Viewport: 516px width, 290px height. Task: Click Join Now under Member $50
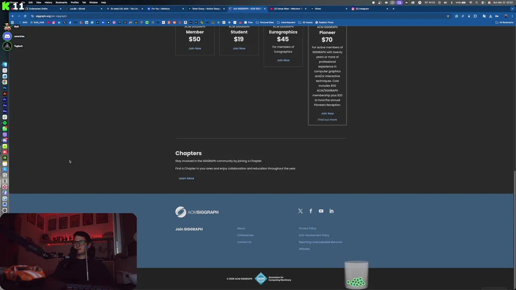(195, 48)
